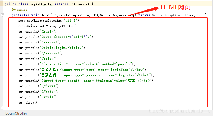
Task: Click the meta charset println line
Action: coord(57,37)
